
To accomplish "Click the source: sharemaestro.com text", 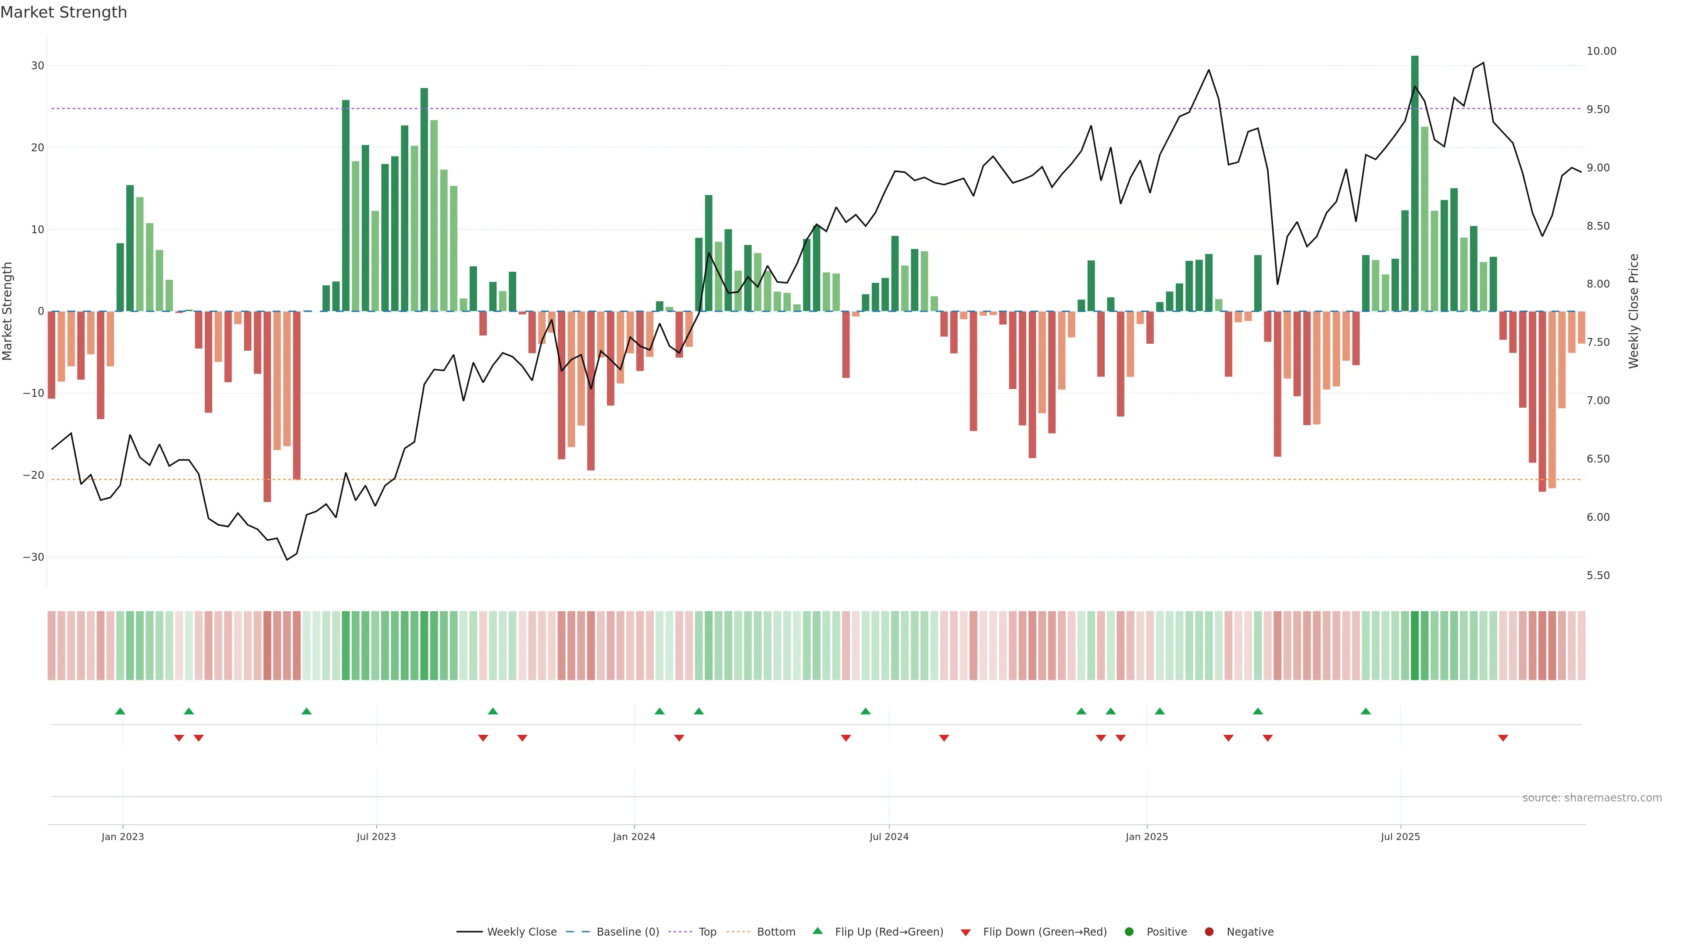I will [x=1592, y=798].
